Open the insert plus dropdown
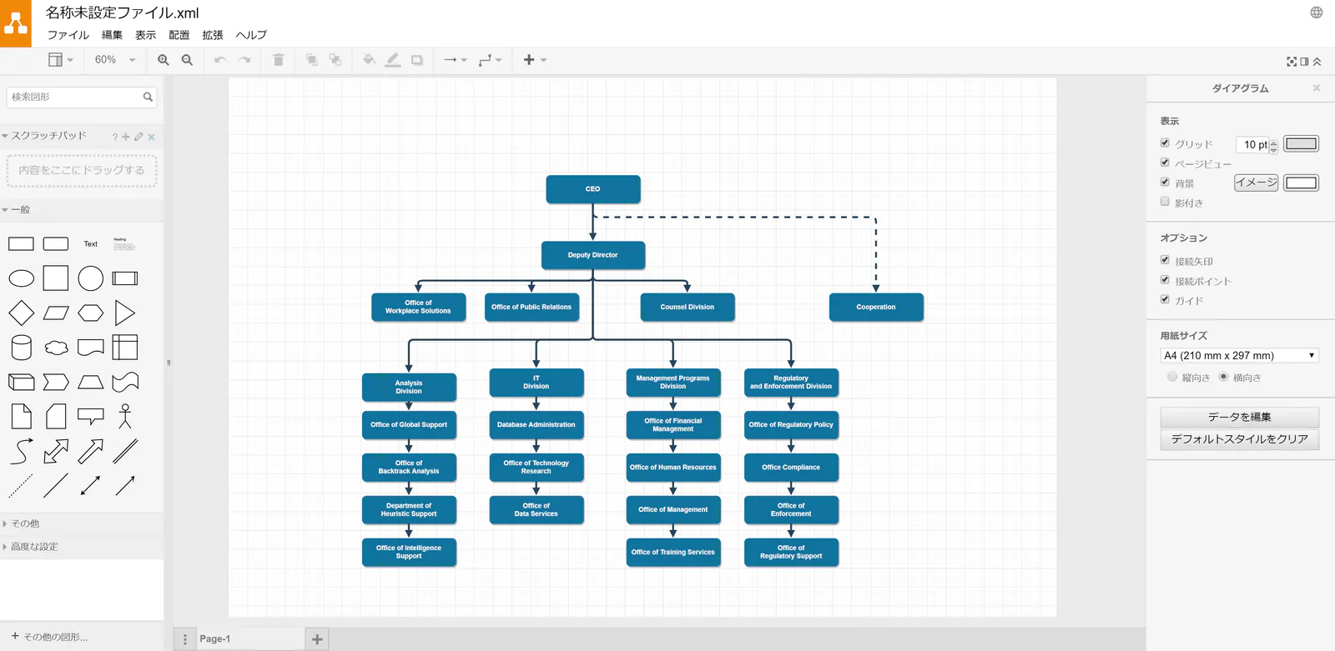Image resolution: width=1335 pixels, height=651 pixels. [x=535, y=60]
